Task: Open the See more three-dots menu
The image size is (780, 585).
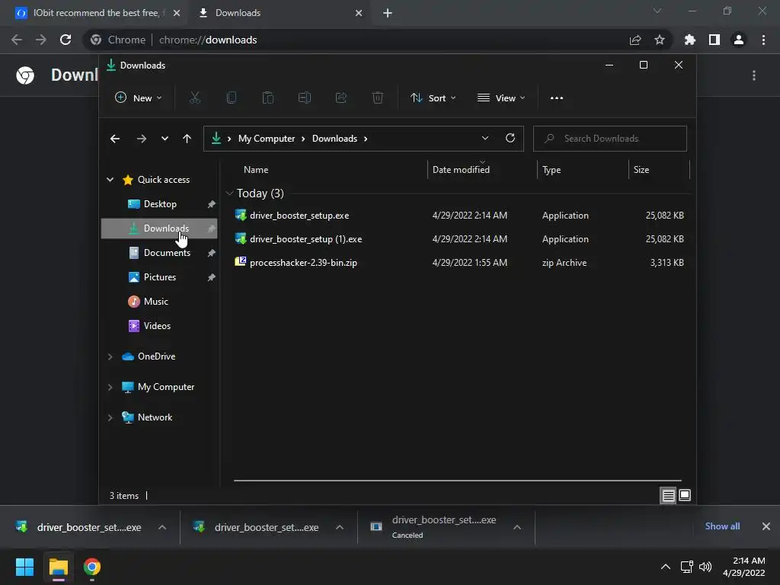Action: click(x=557, y=98)
